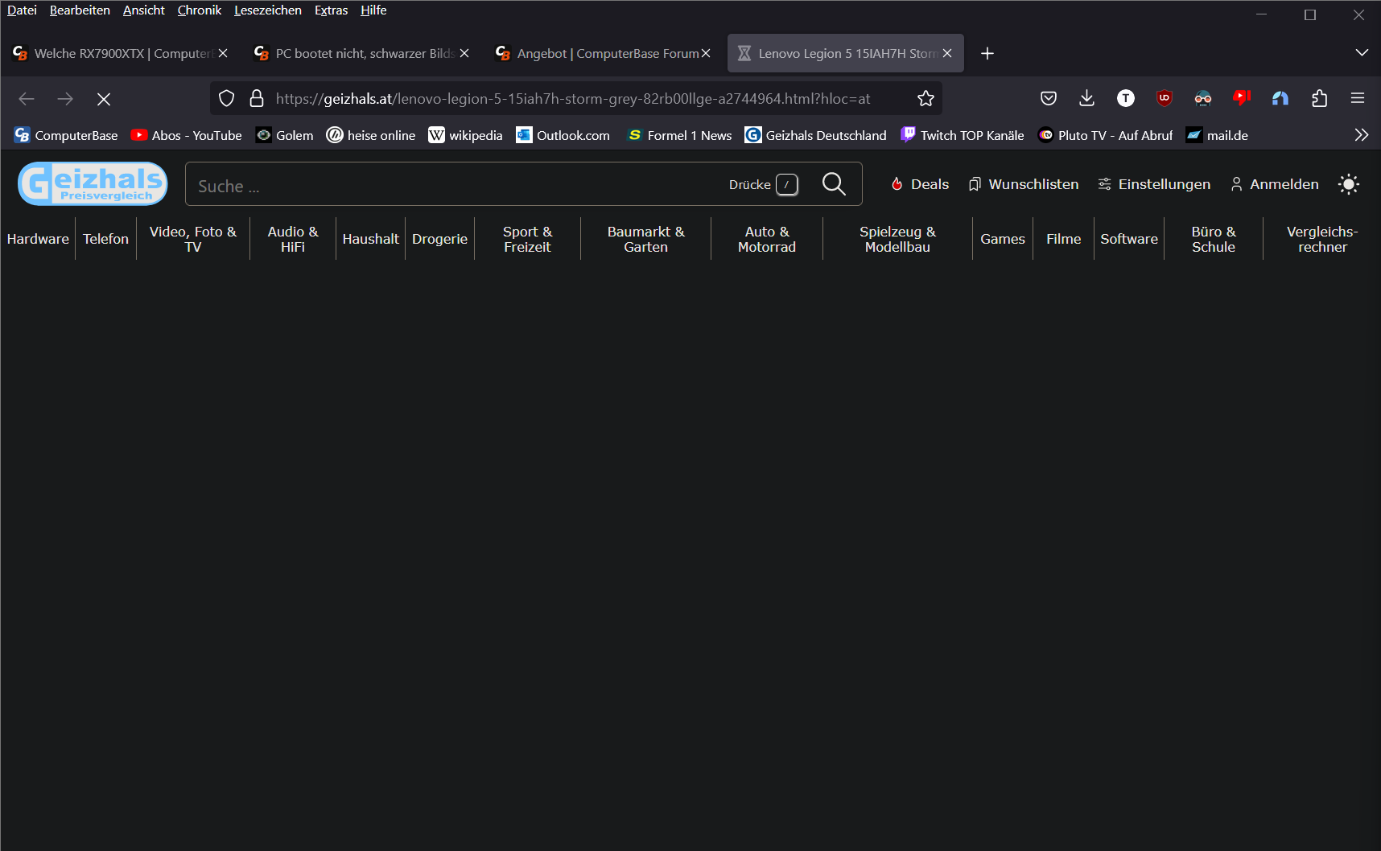Toggle the light/dark theme sun icon
1381x851 pixels.
click(x=1349, y=184)
